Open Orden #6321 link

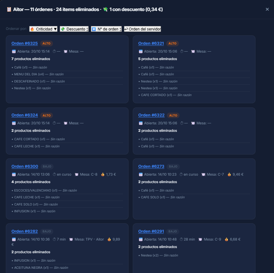pyautogui.click(x=151, y=43)
